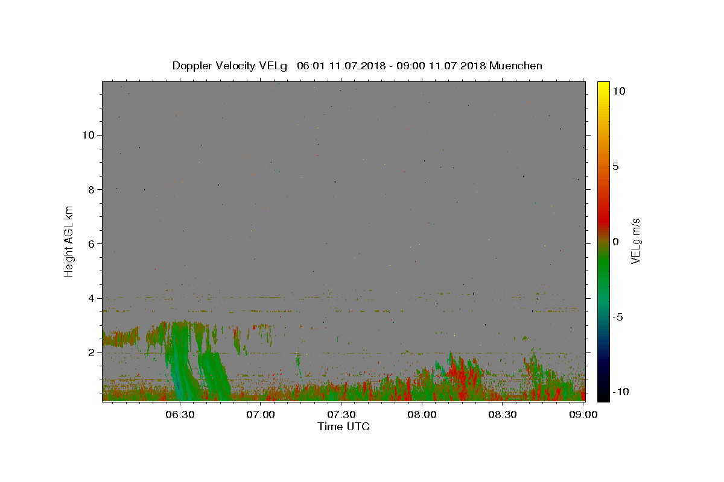Click the colorbar value '10' at top
This screenshot has height=482, width=724.
coord(618,91)
